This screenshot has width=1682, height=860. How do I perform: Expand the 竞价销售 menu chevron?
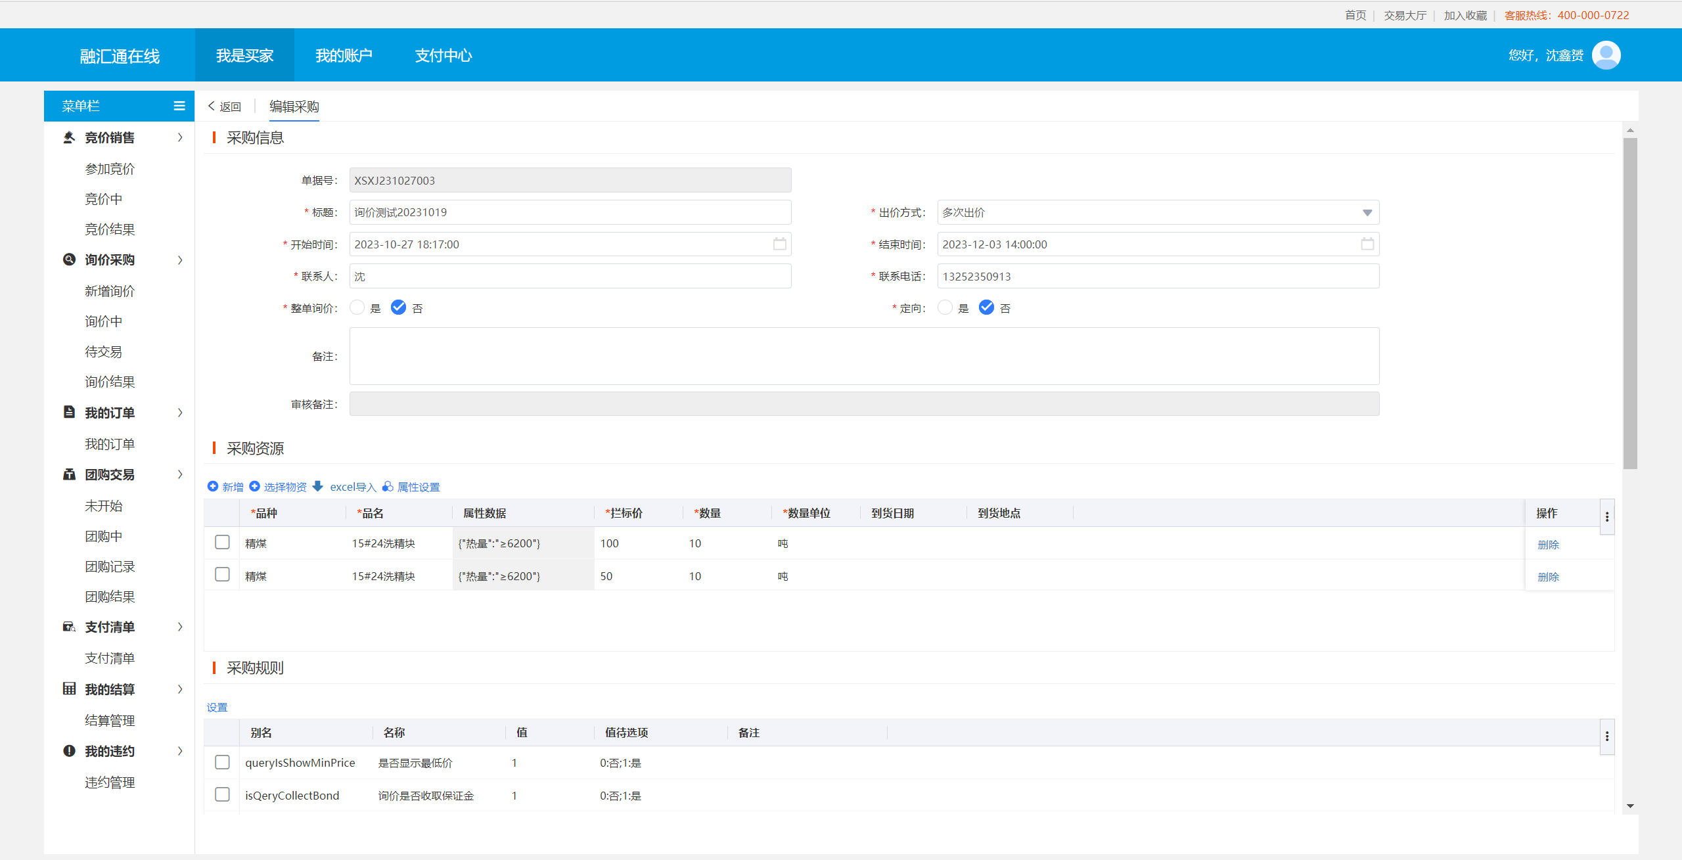(180, 137)
